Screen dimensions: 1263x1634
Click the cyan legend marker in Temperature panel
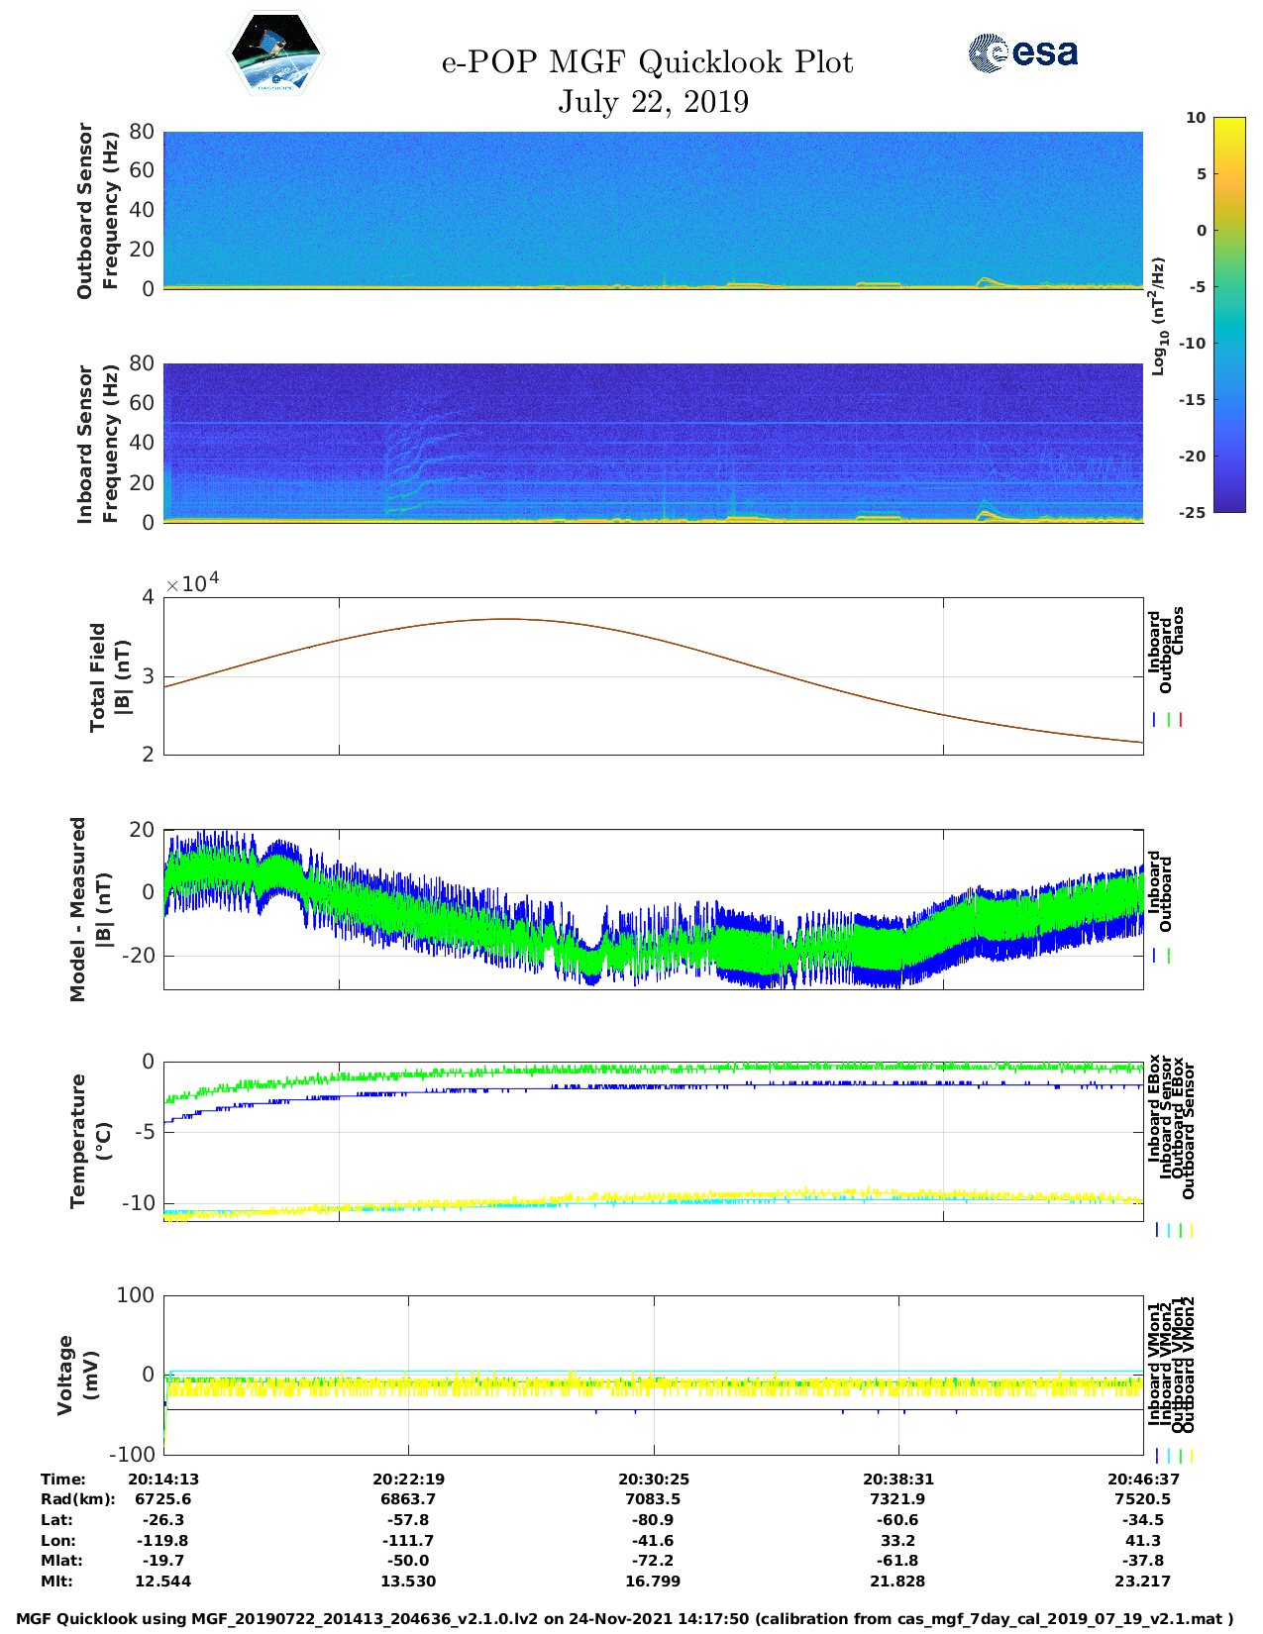pos(1169,1230)
